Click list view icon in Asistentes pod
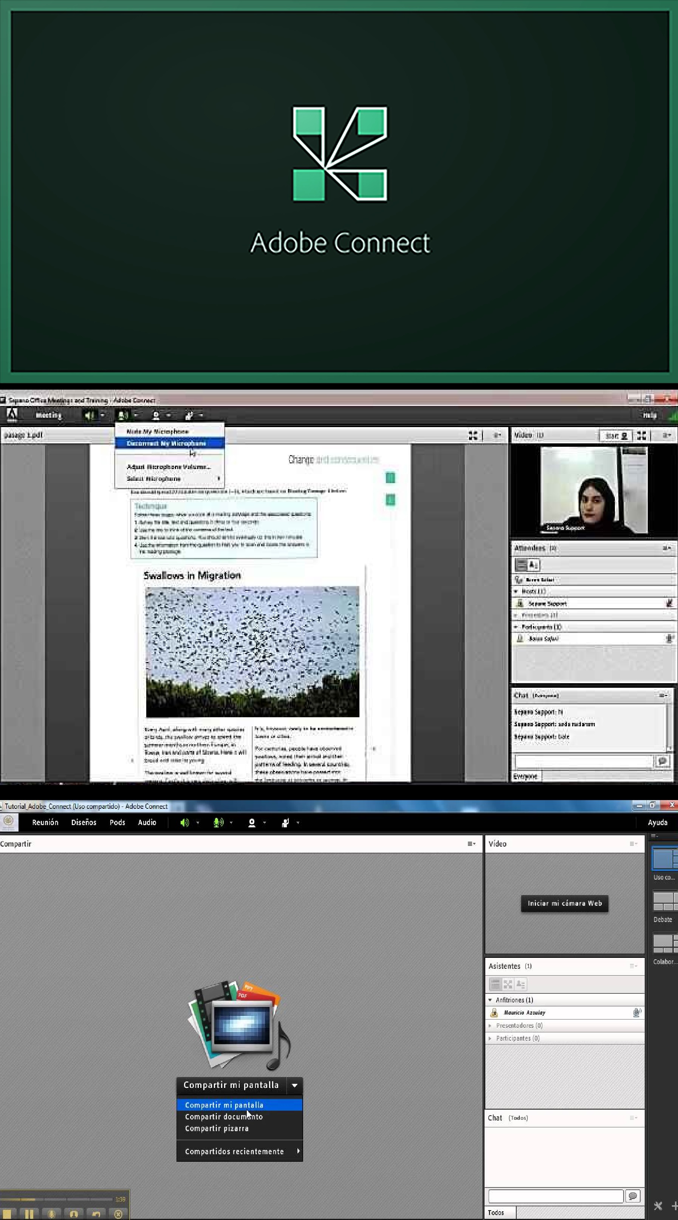Viewport: 678px width, 1220px height. 495,985
